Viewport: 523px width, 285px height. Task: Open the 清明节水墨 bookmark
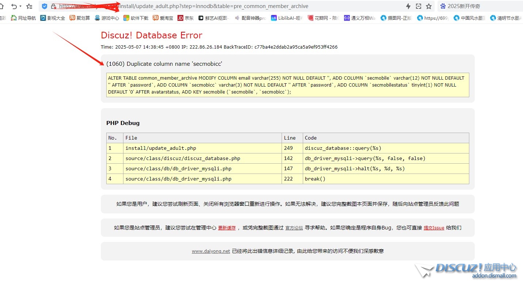click(506, 18)
